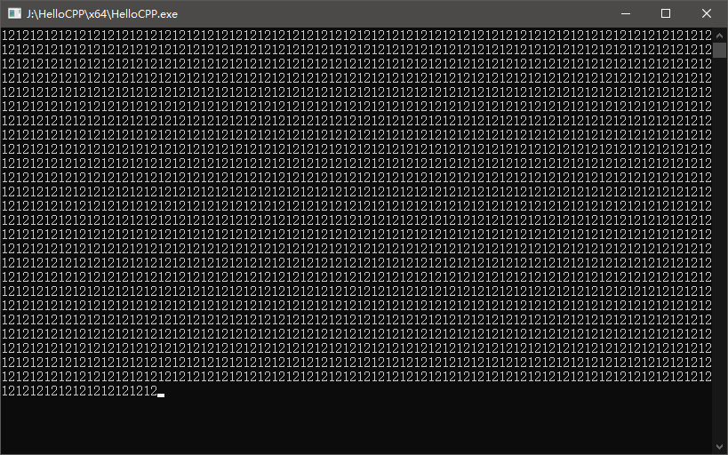
Task: Open the console system menu icon
Action: (x=14, y=13)
